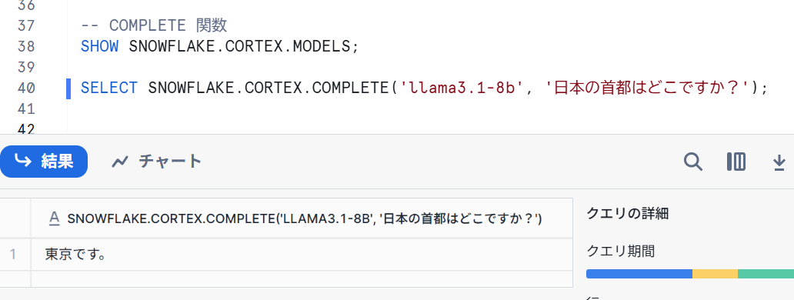Screen dimensions: 794x300
Task: Click the text type 'A' icon in column header
Action: (x=54, y=218)
